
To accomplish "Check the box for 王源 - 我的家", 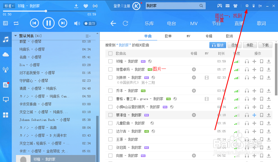I will click(x=110, y=139).
